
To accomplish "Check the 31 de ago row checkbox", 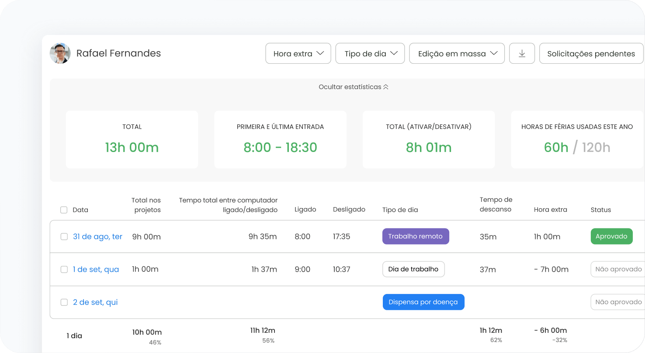I will point(64,236).
